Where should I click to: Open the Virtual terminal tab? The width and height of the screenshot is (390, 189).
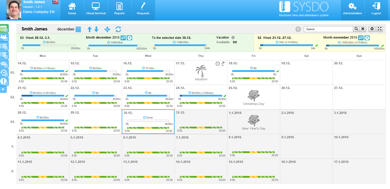(x=96, y=10)
